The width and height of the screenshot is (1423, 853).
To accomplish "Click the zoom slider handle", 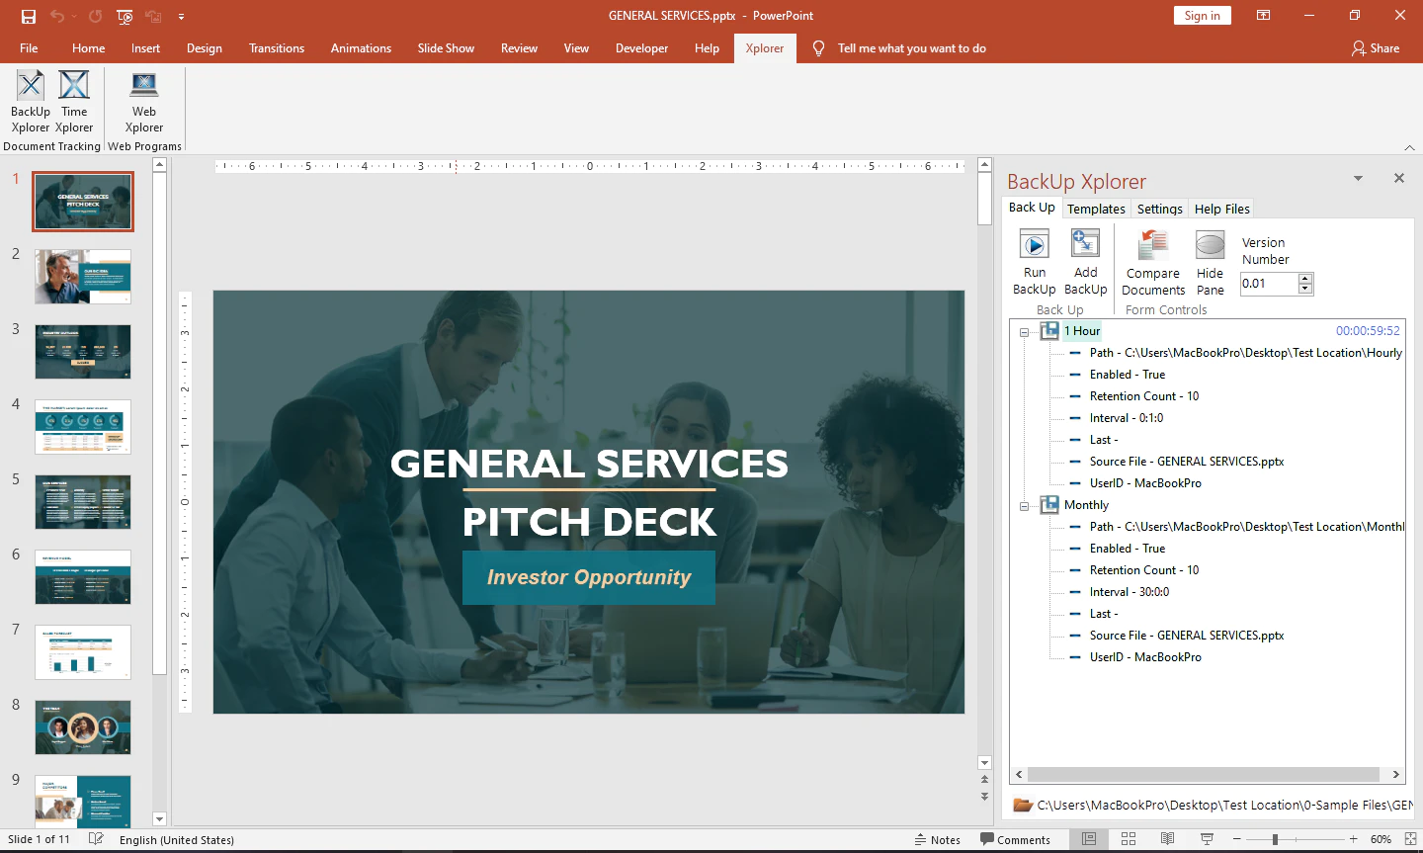I will [x=1275, y=839].
